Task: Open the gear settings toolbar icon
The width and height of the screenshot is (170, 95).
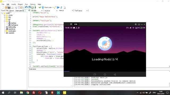Action: (x=32, y=7)
